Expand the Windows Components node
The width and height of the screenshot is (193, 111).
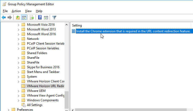pos(19,101)
